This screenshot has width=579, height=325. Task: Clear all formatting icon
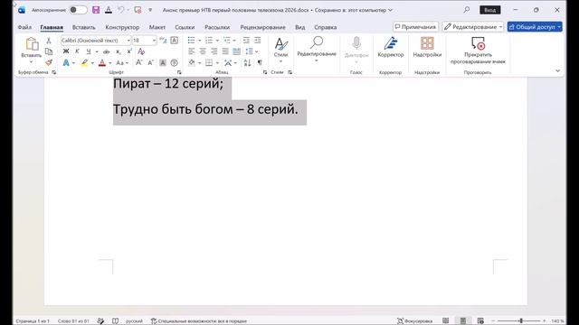[x=141, y=51]
